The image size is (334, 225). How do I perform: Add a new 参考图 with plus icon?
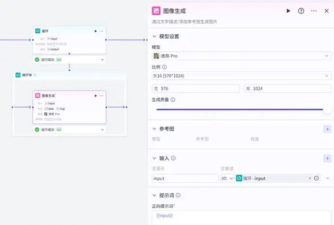click(x=328, y=129)
